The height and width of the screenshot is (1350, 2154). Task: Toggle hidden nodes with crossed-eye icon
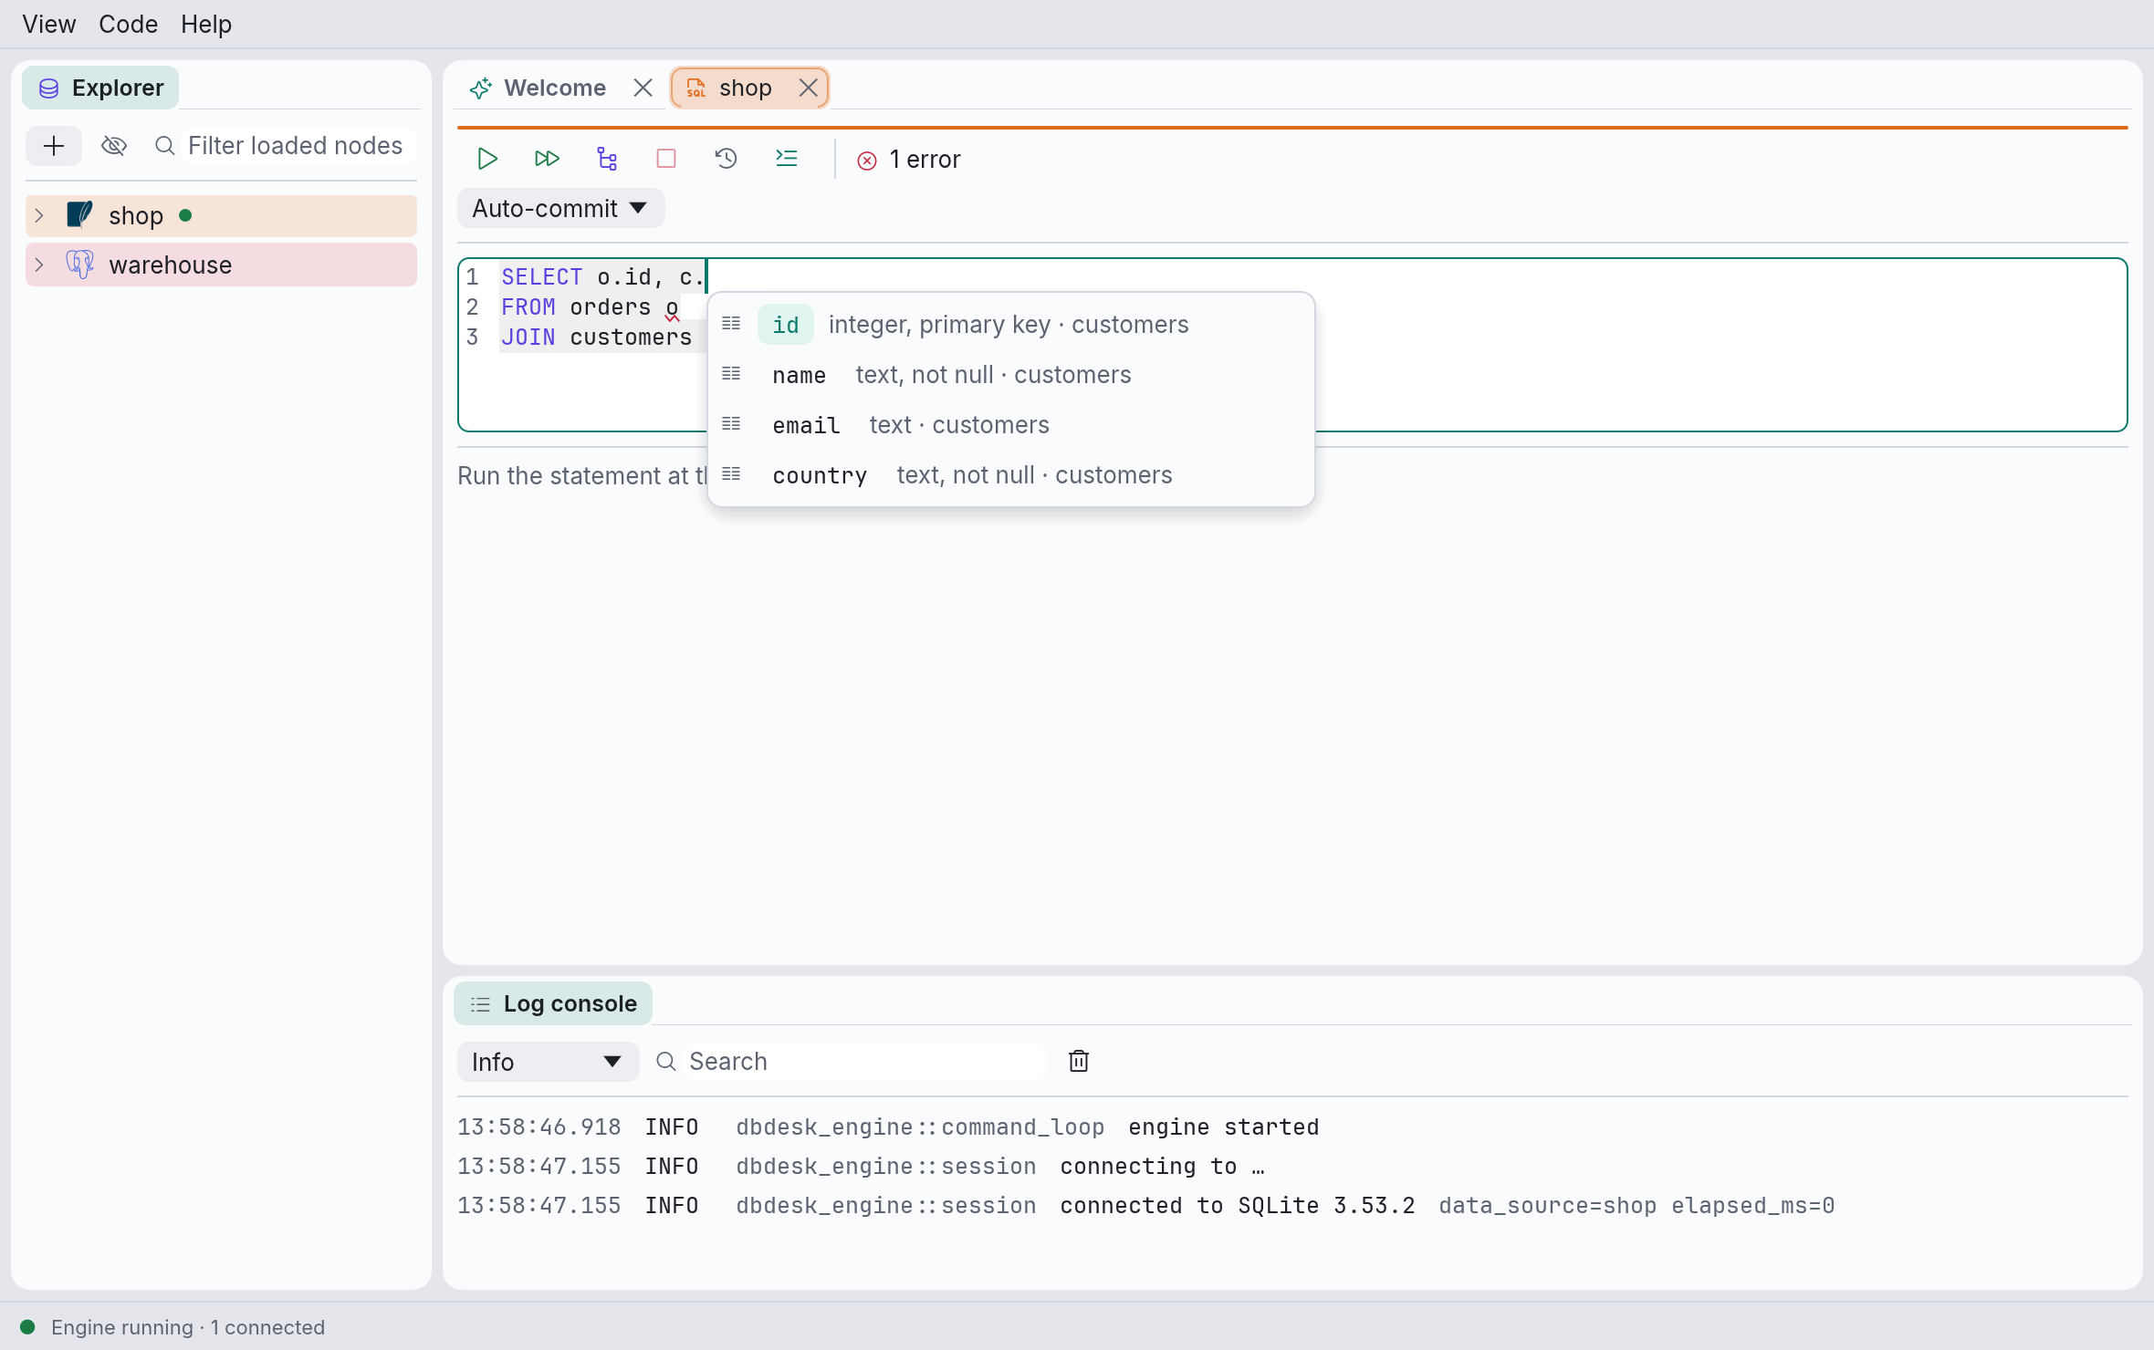point(114,146)
